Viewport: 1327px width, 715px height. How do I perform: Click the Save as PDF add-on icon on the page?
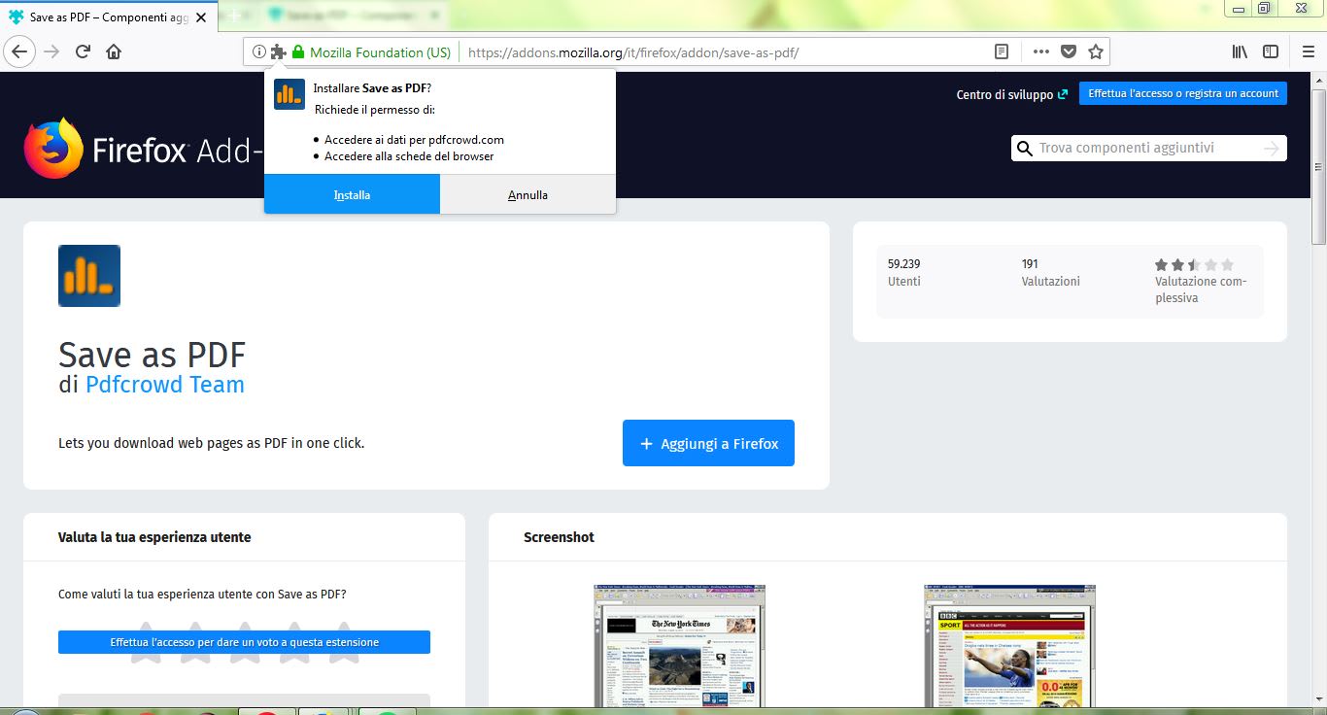(89, 276)
